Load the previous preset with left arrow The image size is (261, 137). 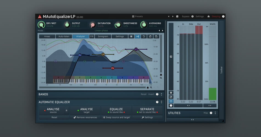[169, 16]
